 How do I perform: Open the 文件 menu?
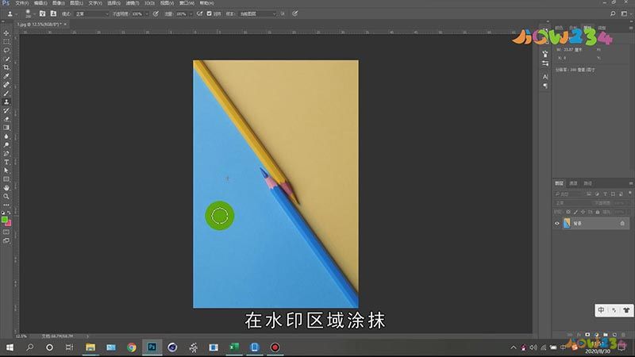click(22, 3)
